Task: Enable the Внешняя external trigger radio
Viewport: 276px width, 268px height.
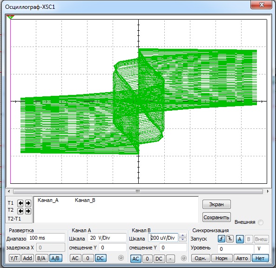Action: coord(261,222)
